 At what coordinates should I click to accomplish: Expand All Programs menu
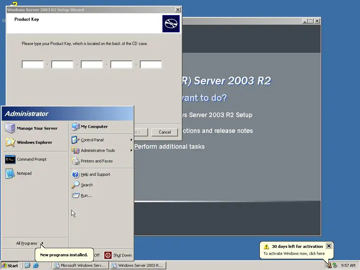pos(30,243)
